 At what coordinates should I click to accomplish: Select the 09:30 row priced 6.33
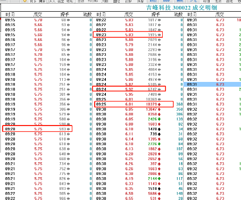tap(138, 184)
